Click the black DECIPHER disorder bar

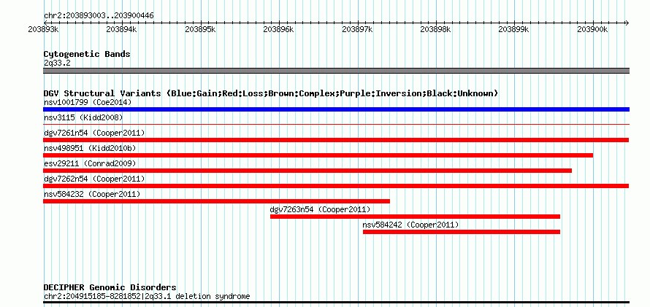pyautogui.click(x=336, y=303)
